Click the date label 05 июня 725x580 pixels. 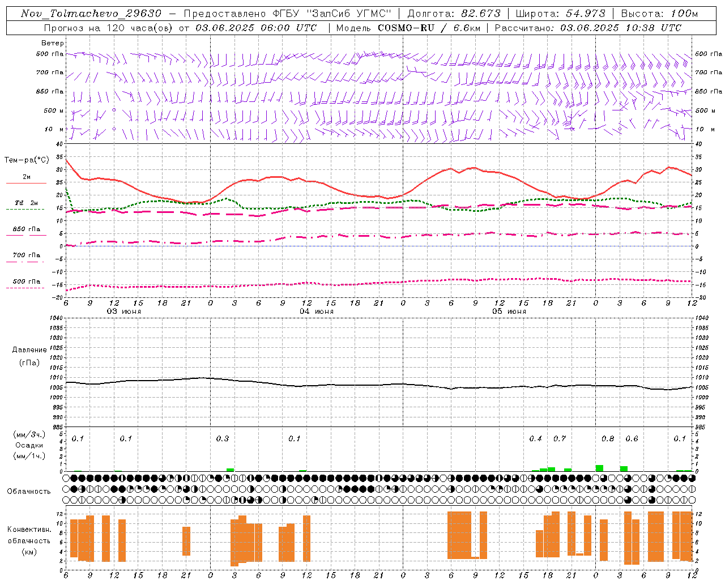pyautogui.click(x=509, y=312)
